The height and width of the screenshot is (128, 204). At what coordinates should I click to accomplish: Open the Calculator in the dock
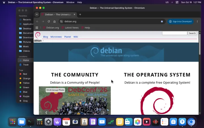(x=40, y=122)
